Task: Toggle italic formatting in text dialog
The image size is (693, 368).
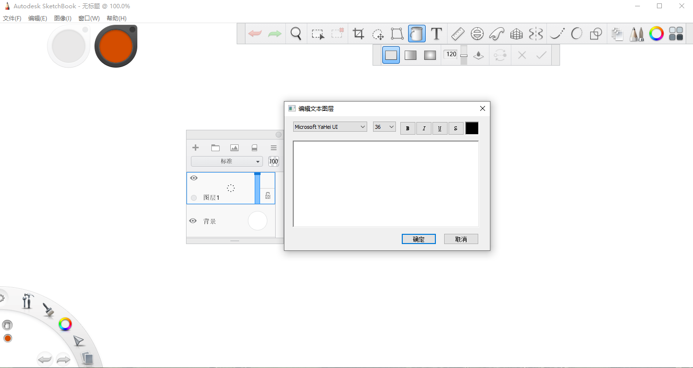Action: pos(424,128)
